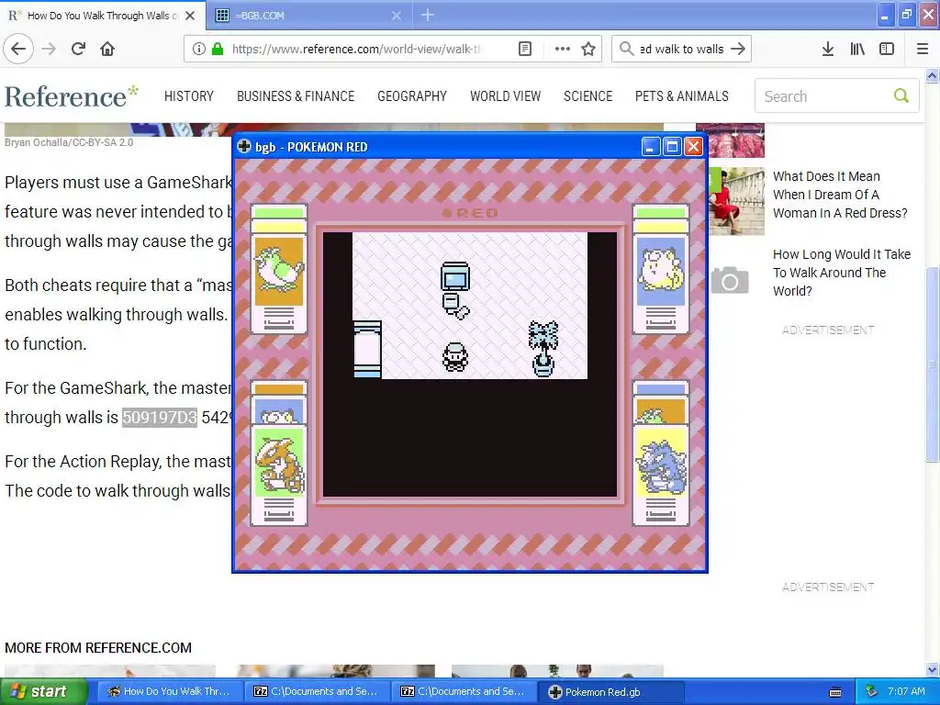This screenshot has height=705, width=940.
Task: Bookmark this page with the star icon
Action: 588,49
